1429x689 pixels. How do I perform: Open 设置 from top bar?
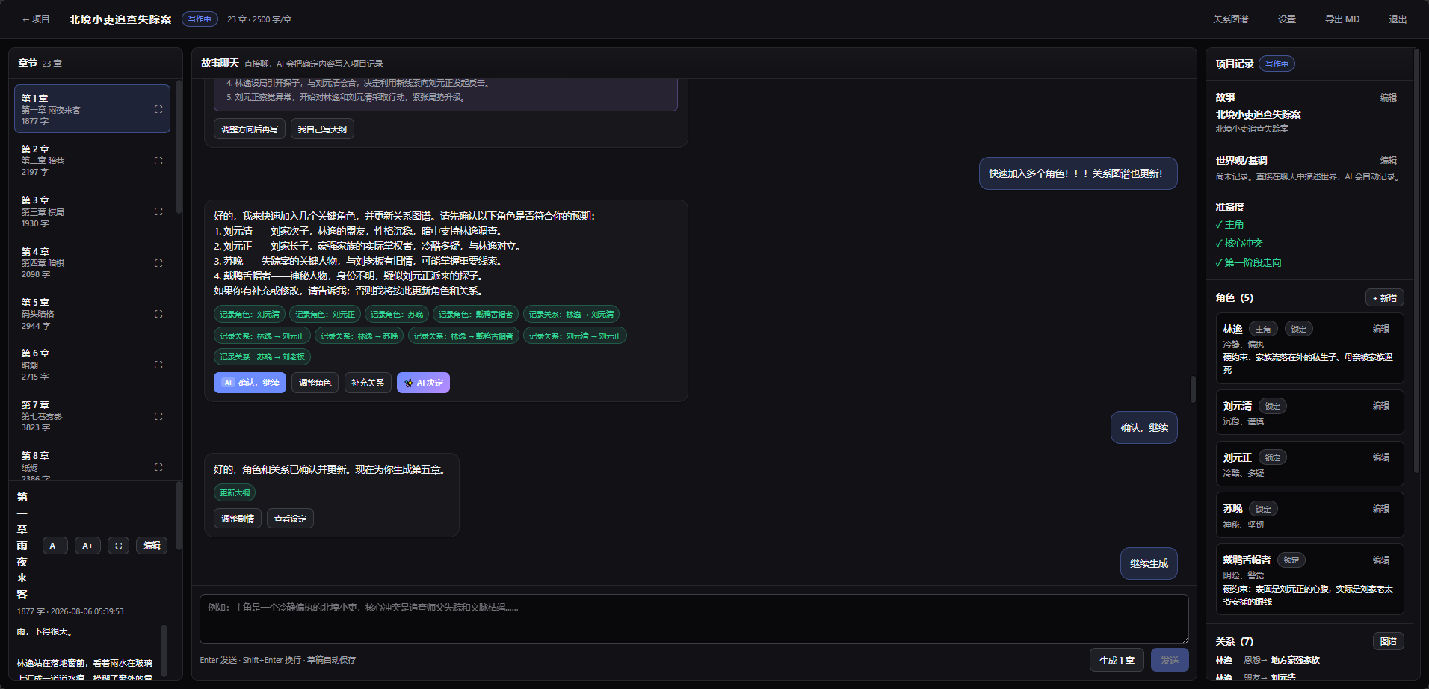[x=1287, y=19]
